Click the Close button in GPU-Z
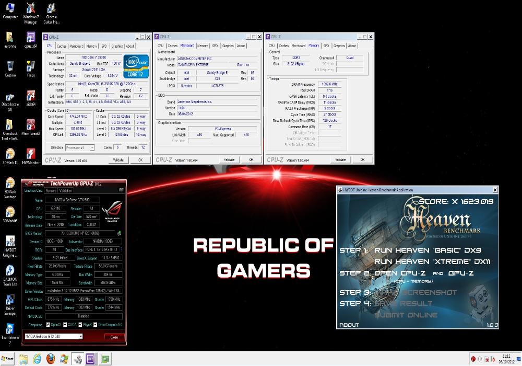 pyautogui.click(x=114, y=337)
